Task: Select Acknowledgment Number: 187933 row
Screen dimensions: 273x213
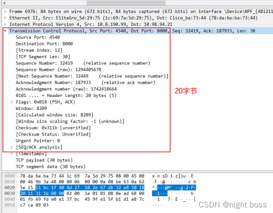Action: click(x=85, y=83)
